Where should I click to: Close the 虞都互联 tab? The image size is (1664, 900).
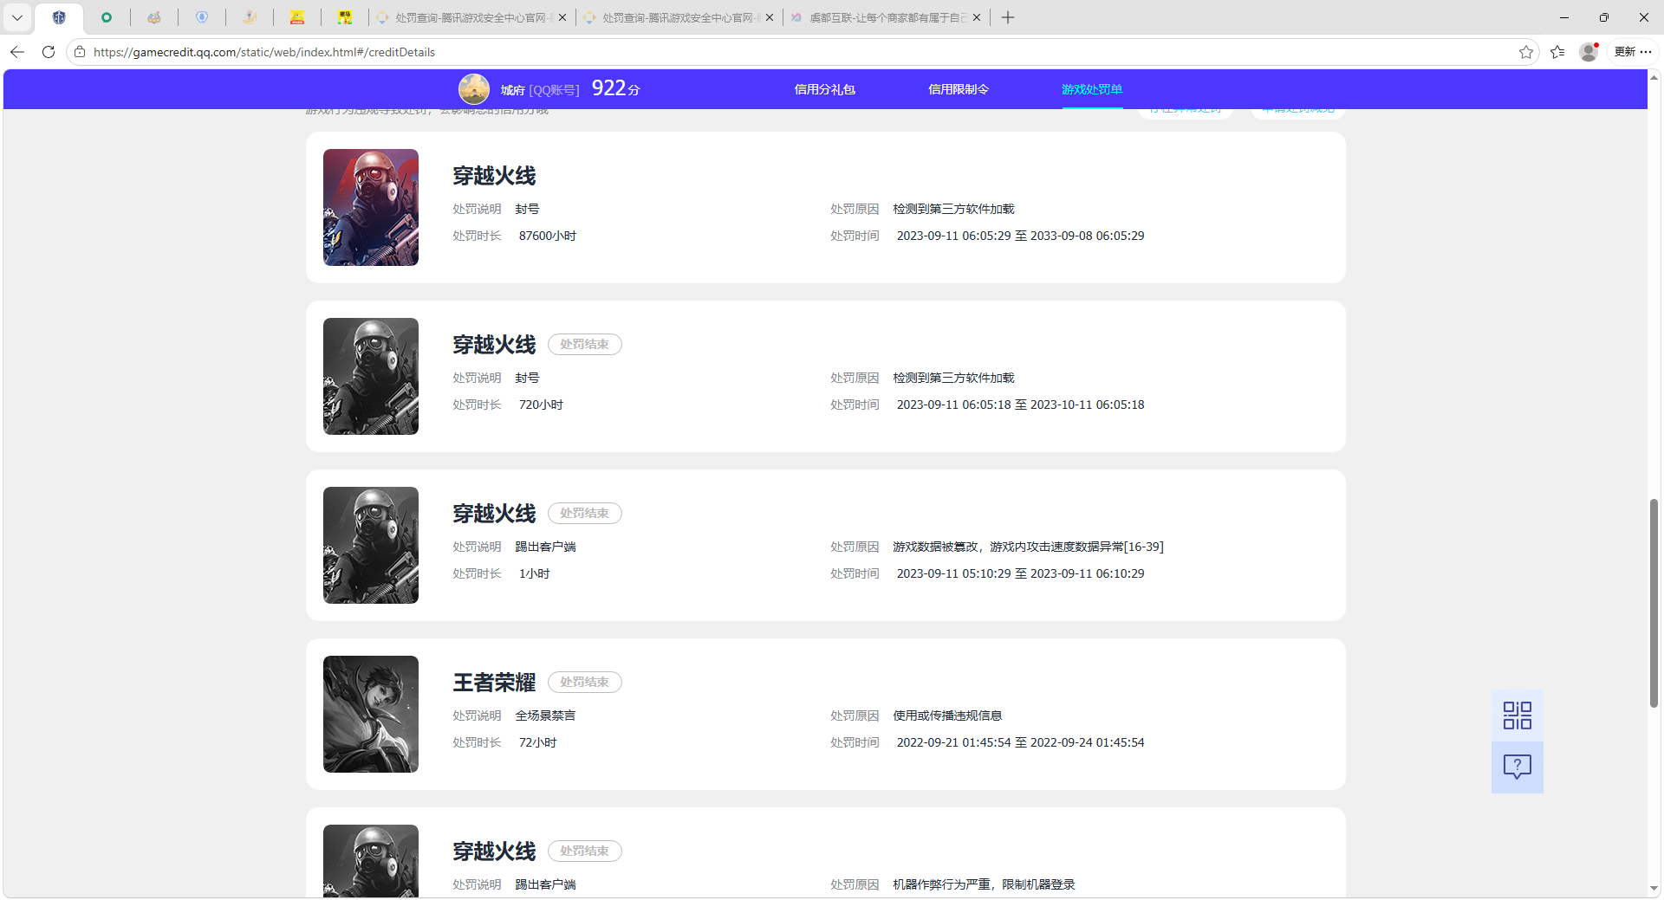pyautogui.click(x=977, y=17)
